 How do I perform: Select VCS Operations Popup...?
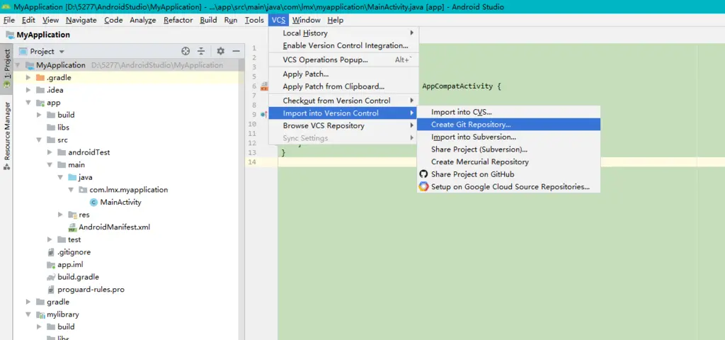(x=343, y=60)
